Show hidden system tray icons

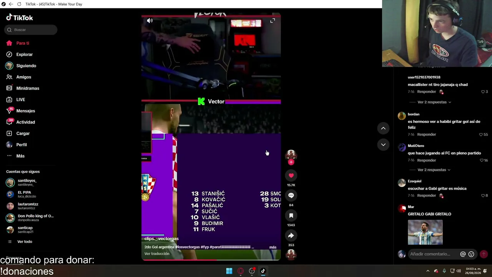click(428, 271)
